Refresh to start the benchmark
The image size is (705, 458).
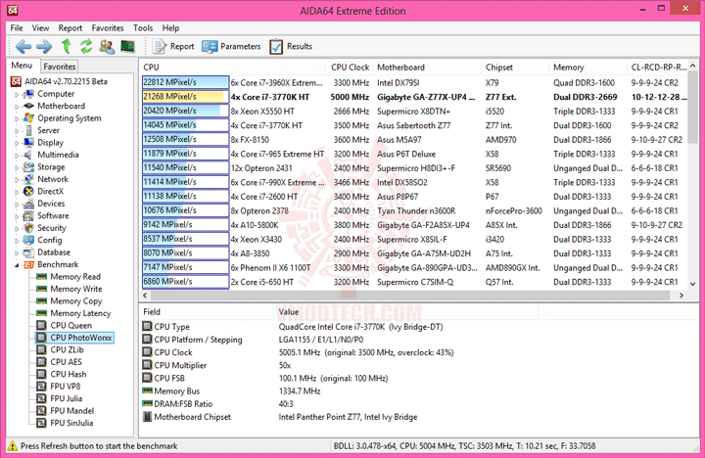click(x=86, y=46)
